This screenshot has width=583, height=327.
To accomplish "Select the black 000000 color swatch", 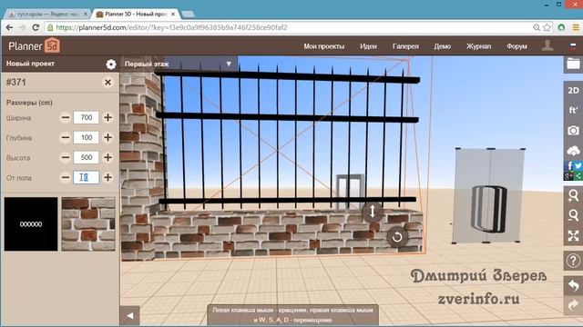I will click(x=31, y=224).
